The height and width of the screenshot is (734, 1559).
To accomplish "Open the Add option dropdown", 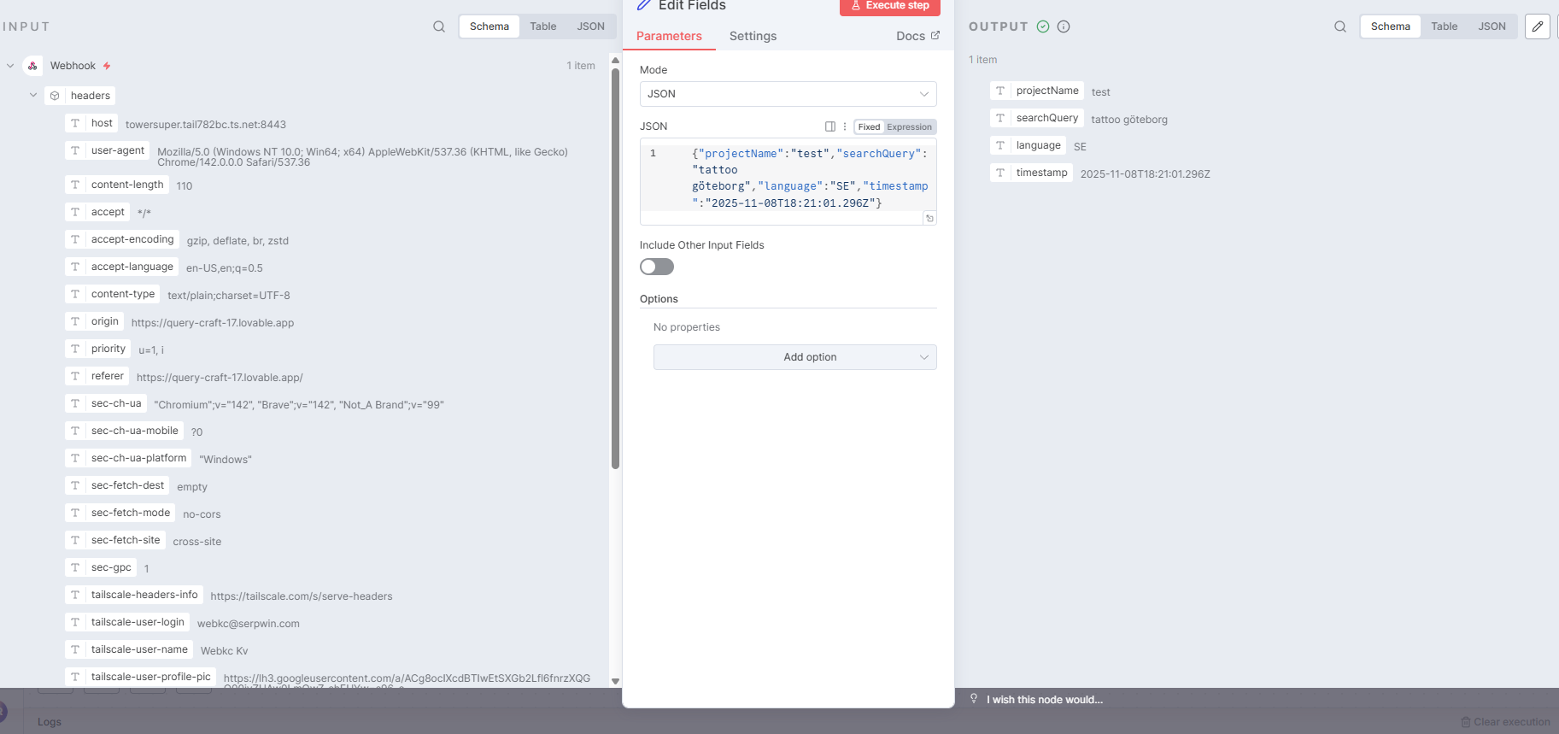I will [x=794, y=357].
